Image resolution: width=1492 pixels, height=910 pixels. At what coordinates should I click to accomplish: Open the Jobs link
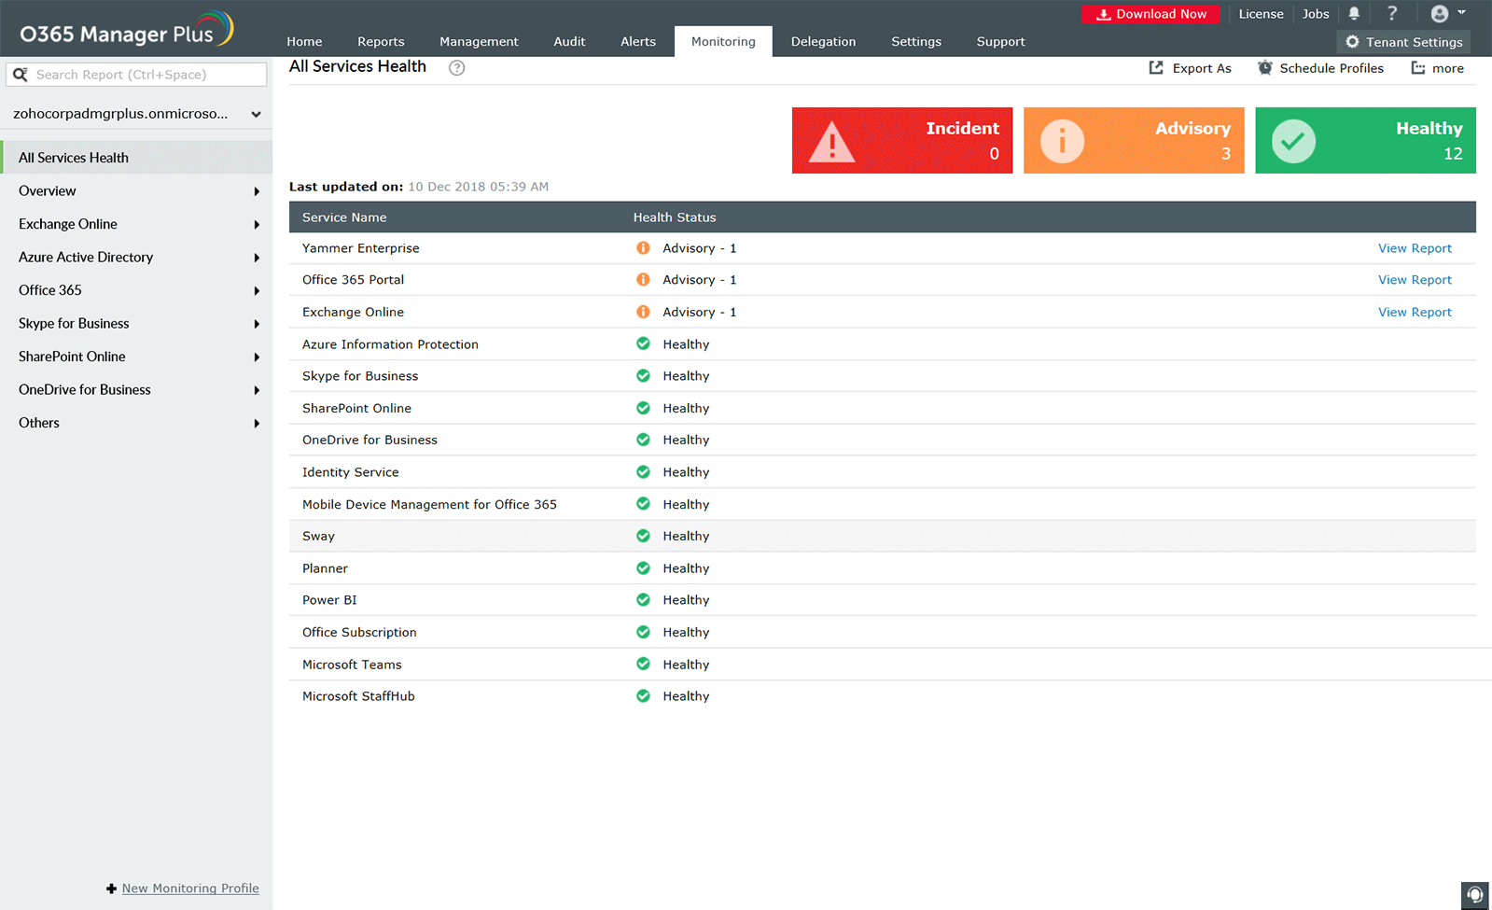[1316, 14]
